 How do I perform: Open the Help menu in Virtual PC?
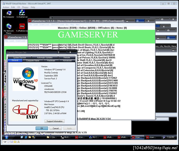(33, 7)
